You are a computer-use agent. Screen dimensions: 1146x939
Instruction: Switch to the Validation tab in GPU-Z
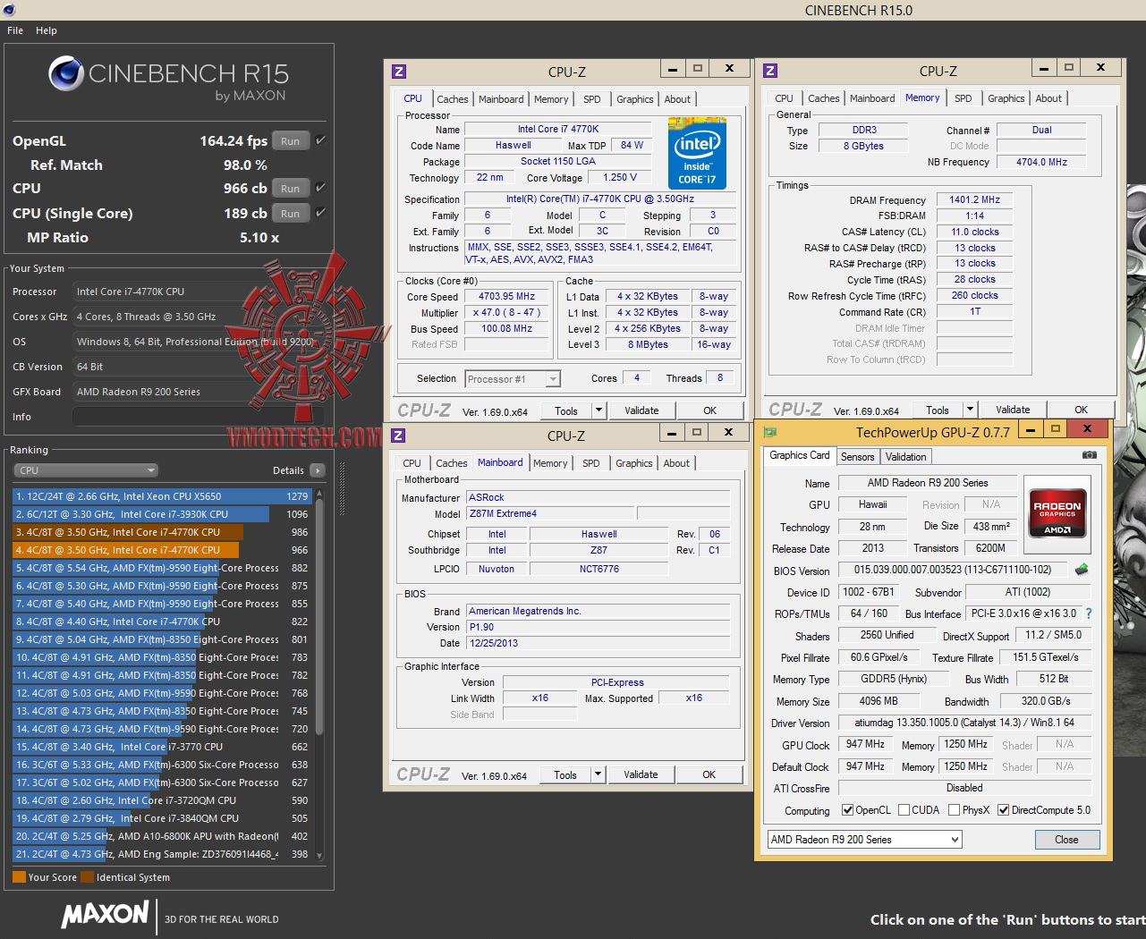click(x=906, y=457)
